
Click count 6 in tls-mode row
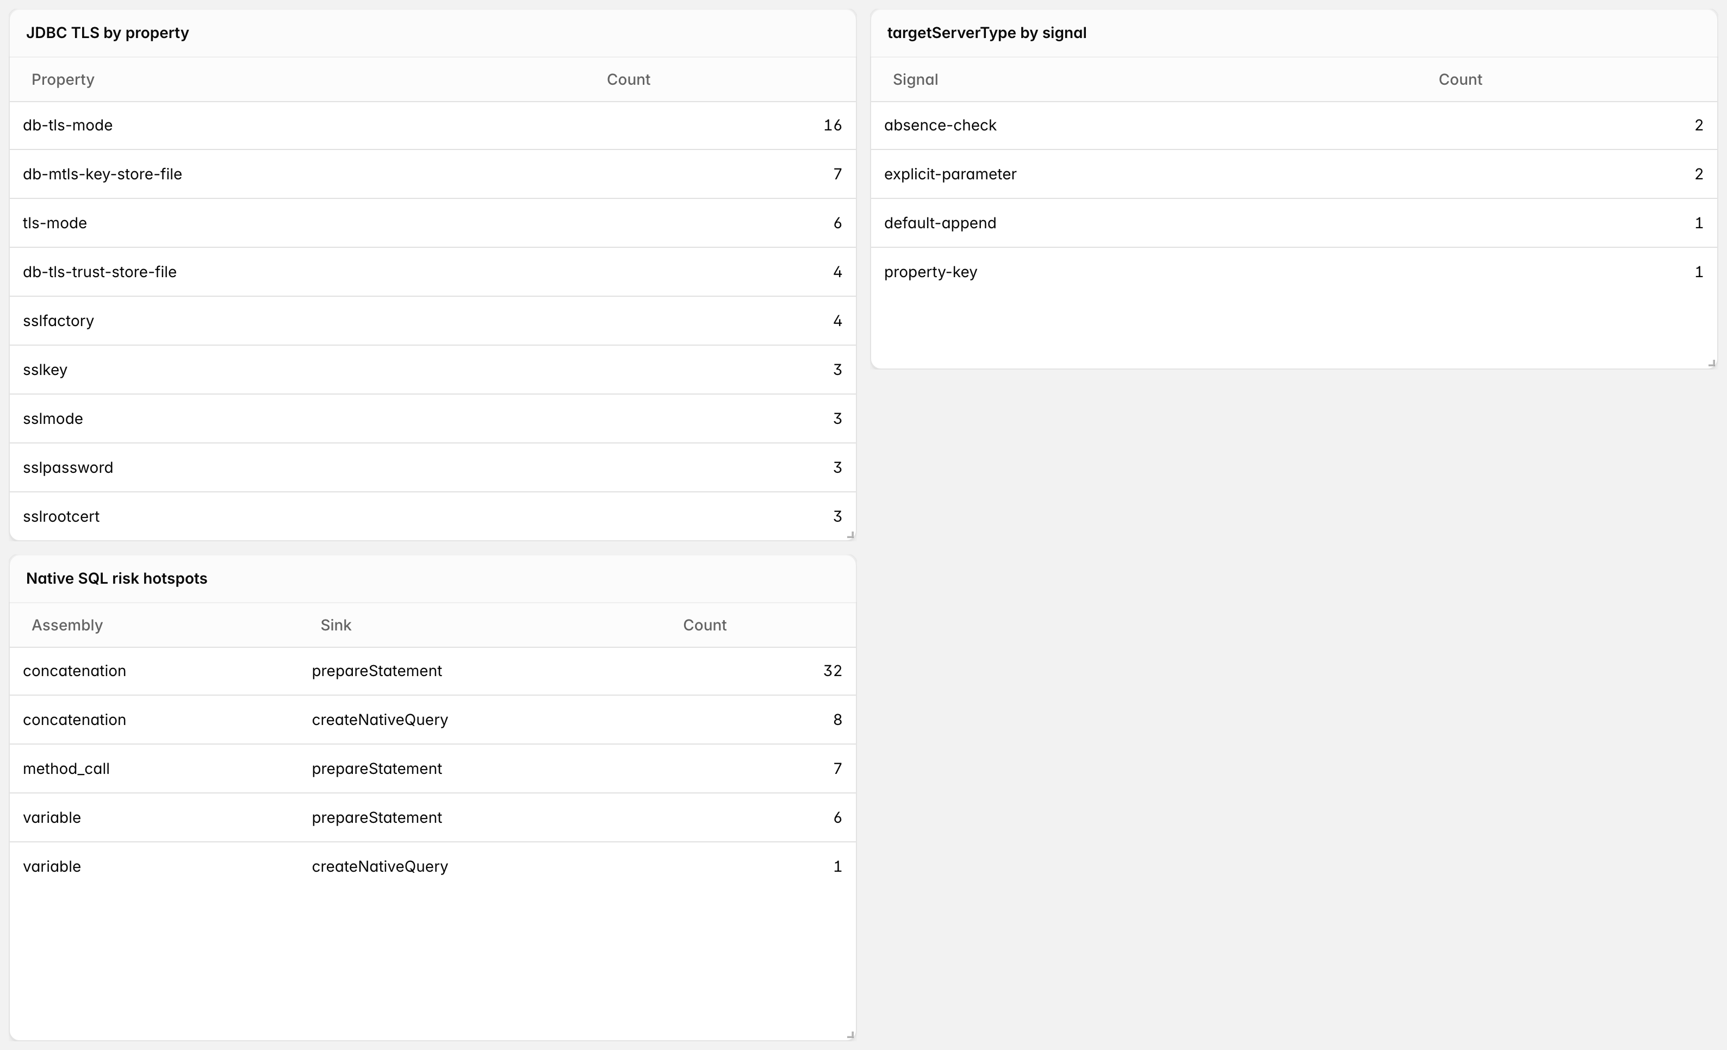tap(837, 223)
